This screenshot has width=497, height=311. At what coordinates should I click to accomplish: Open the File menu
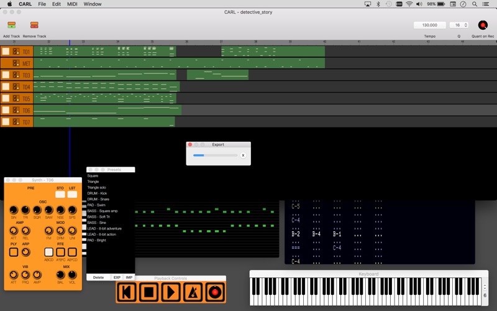(x=42, y=4)
